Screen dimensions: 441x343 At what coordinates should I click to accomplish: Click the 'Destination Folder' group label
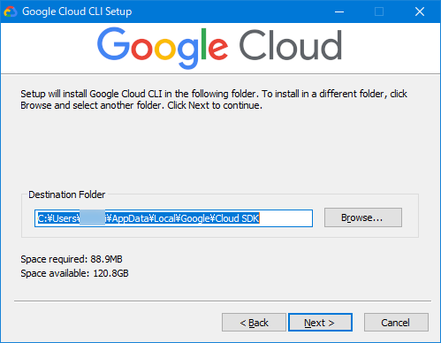(66, 194)
